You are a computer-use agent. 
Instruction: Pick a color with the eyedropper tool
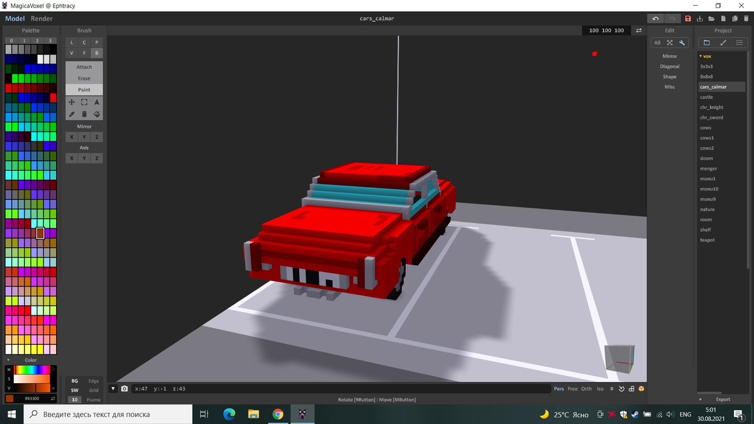(x=72, y=114)
